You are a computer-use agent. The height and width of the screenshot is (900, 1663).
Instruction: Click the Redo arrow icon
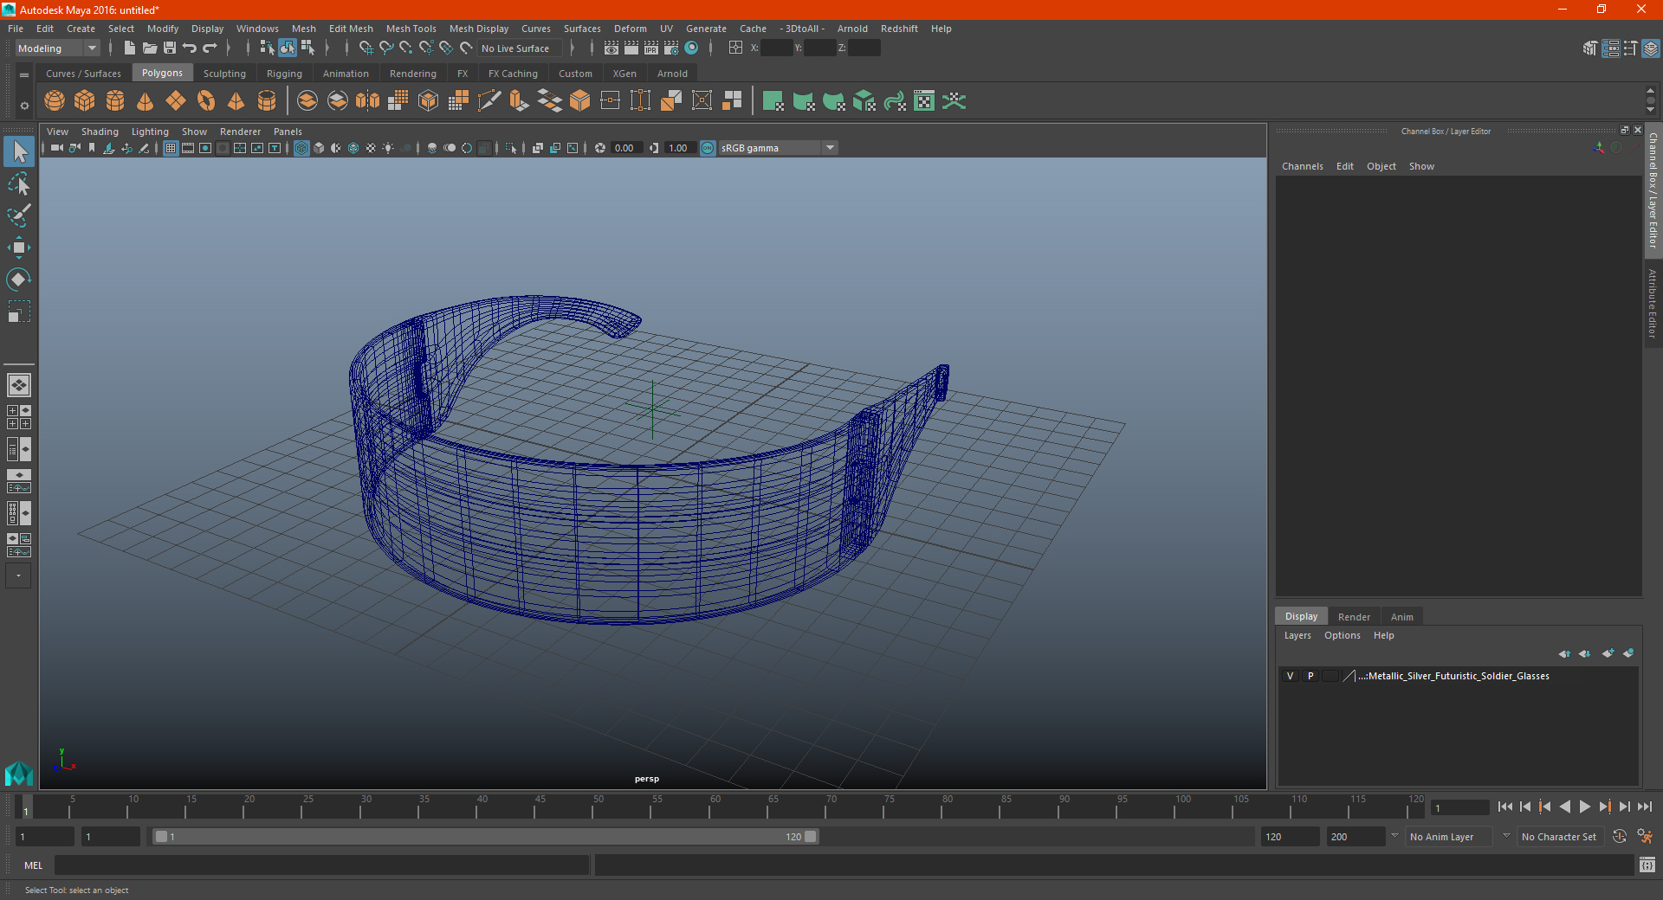(210, 48)
